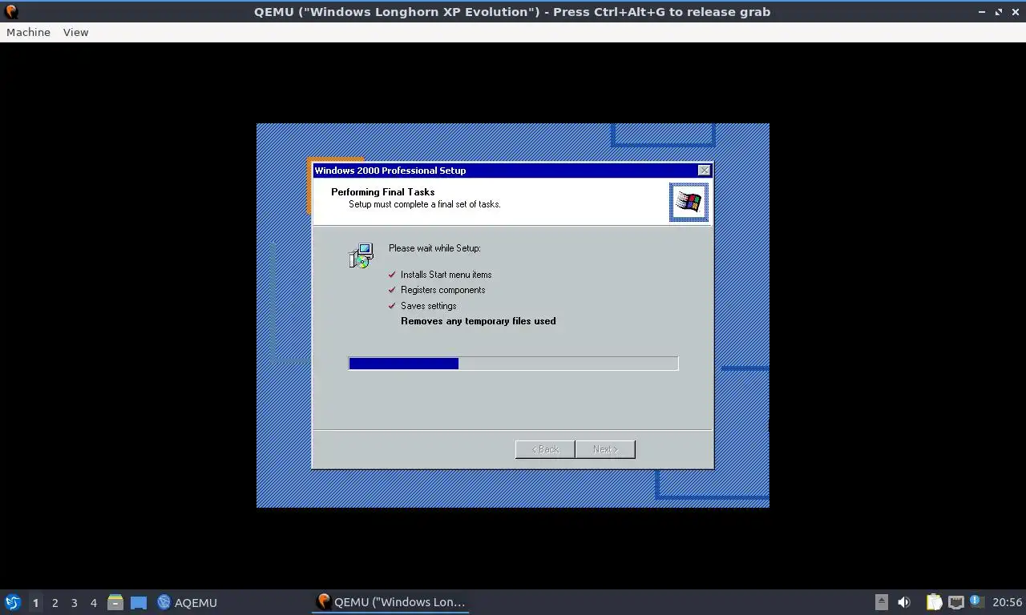Close the Windows 2000 Professional Setup dialog

point(704,171)
